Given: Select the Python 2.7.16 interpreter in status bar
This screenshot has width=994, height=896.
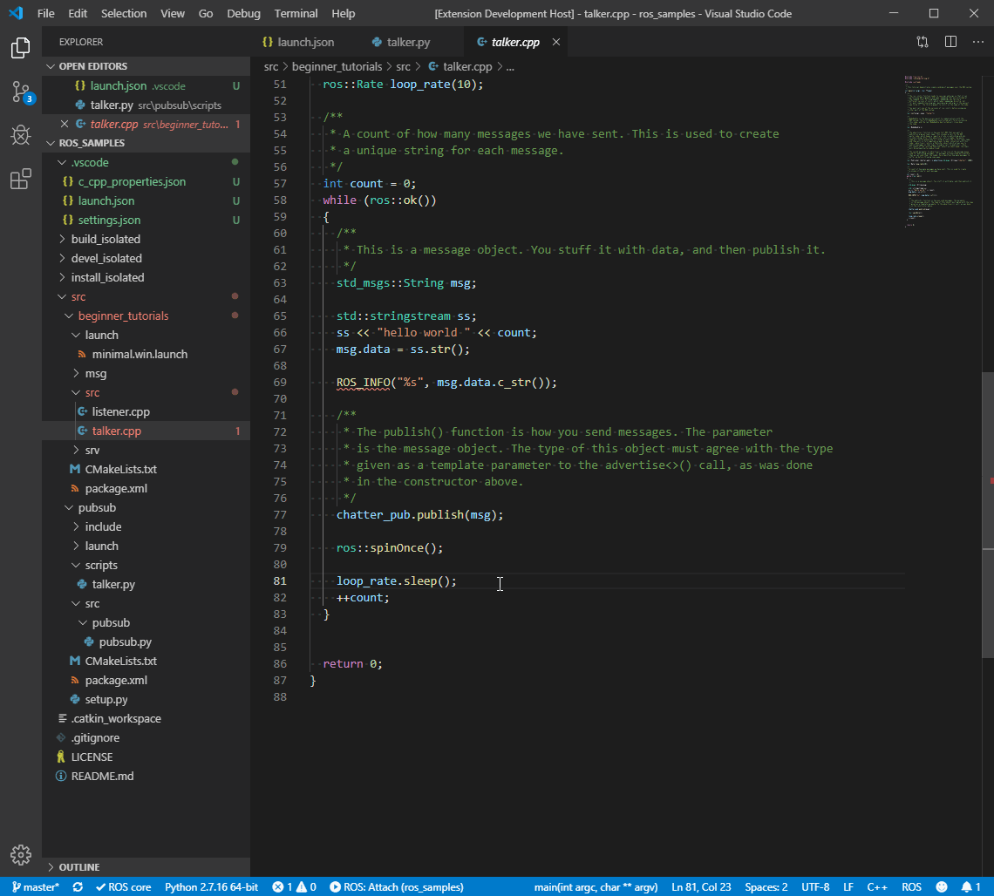Looking at the screenshot, I should (211, 886).
